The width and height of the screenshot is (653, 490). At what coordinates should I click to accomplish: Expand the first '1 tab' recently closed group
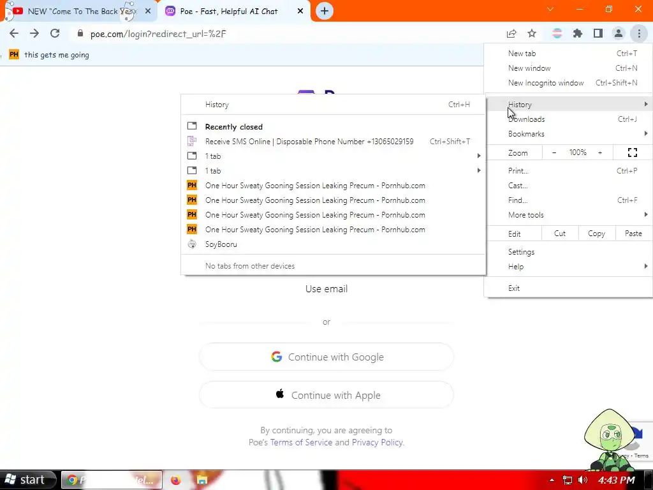tap(333, 156)
